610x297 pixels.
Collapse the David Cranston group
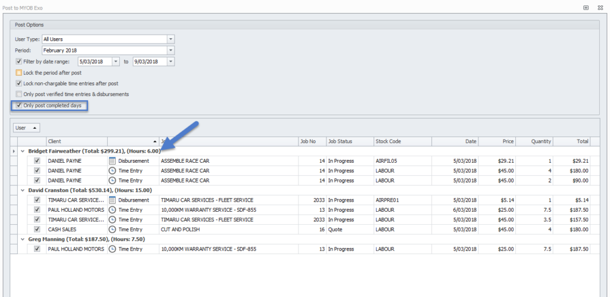(23, 190)
